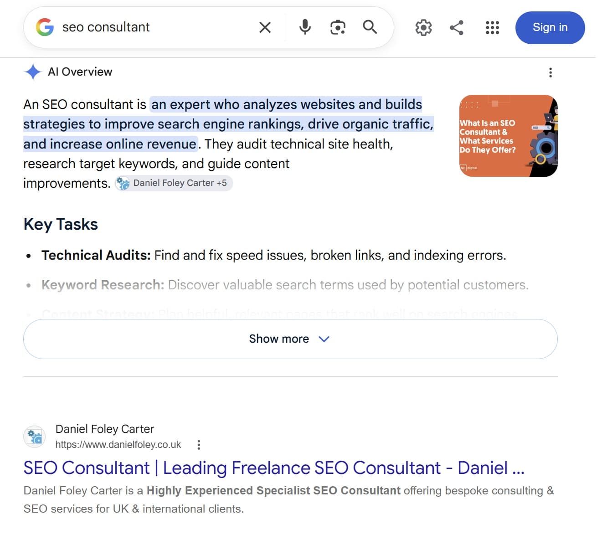602x540 pixels.
Task: Expand AI Overview with Show more
Action: (290, 339)
